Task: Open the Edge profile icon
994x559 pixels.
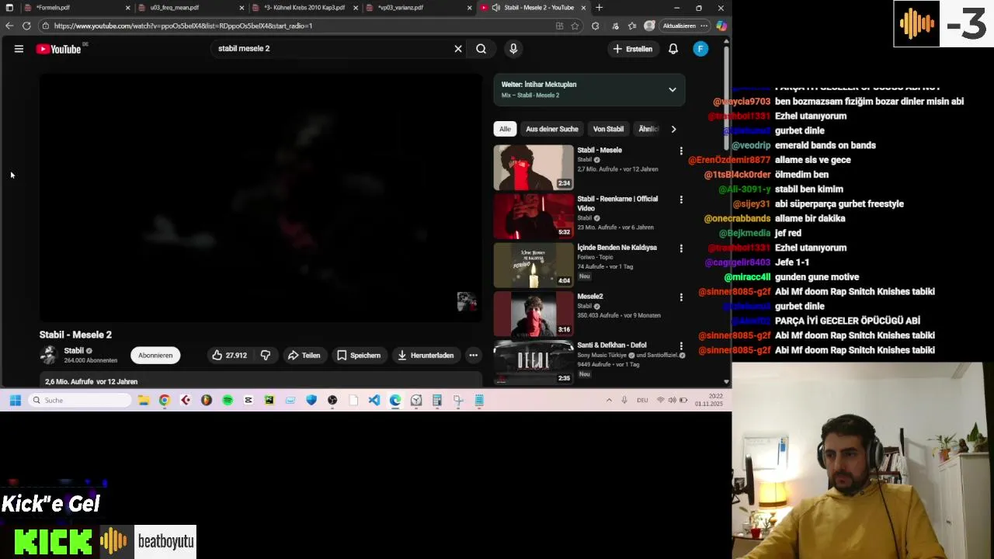Action: [x=649, y=26]
